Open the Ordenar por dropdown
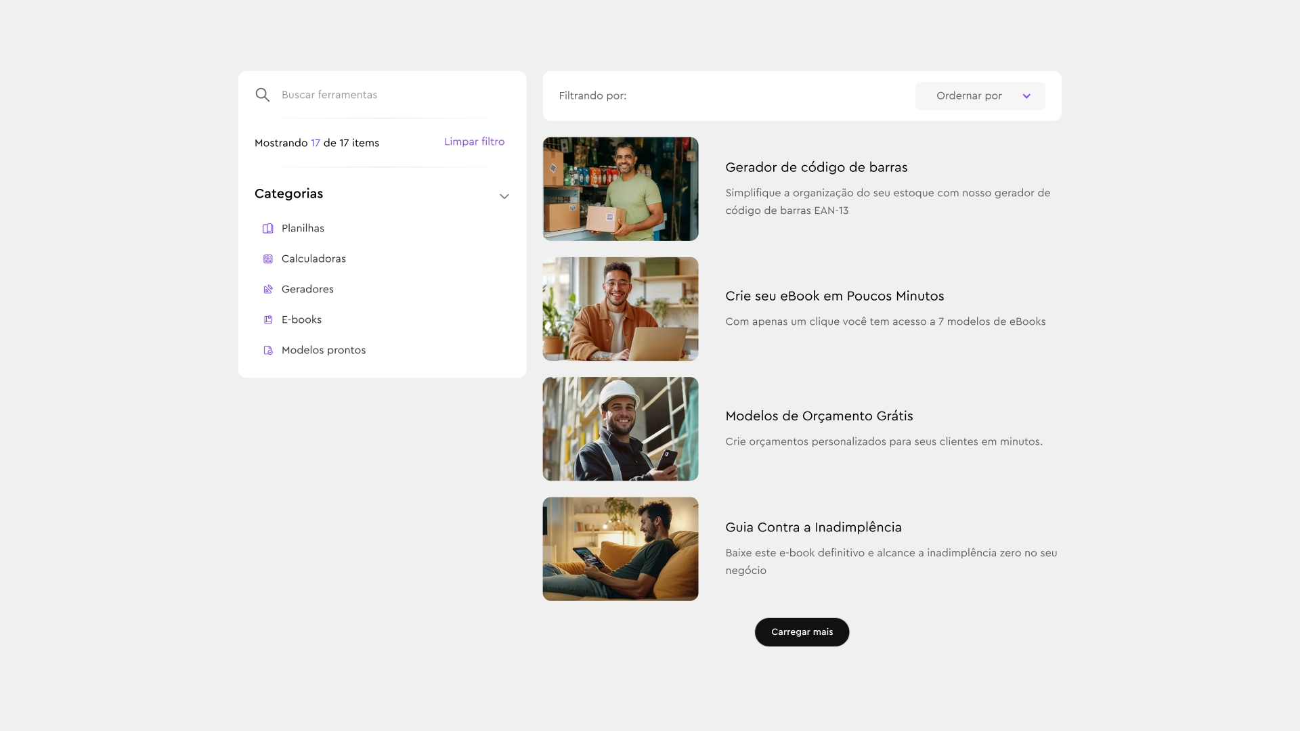The height and width of the screenshot is (731, 1300). click(x=969, y=96)
